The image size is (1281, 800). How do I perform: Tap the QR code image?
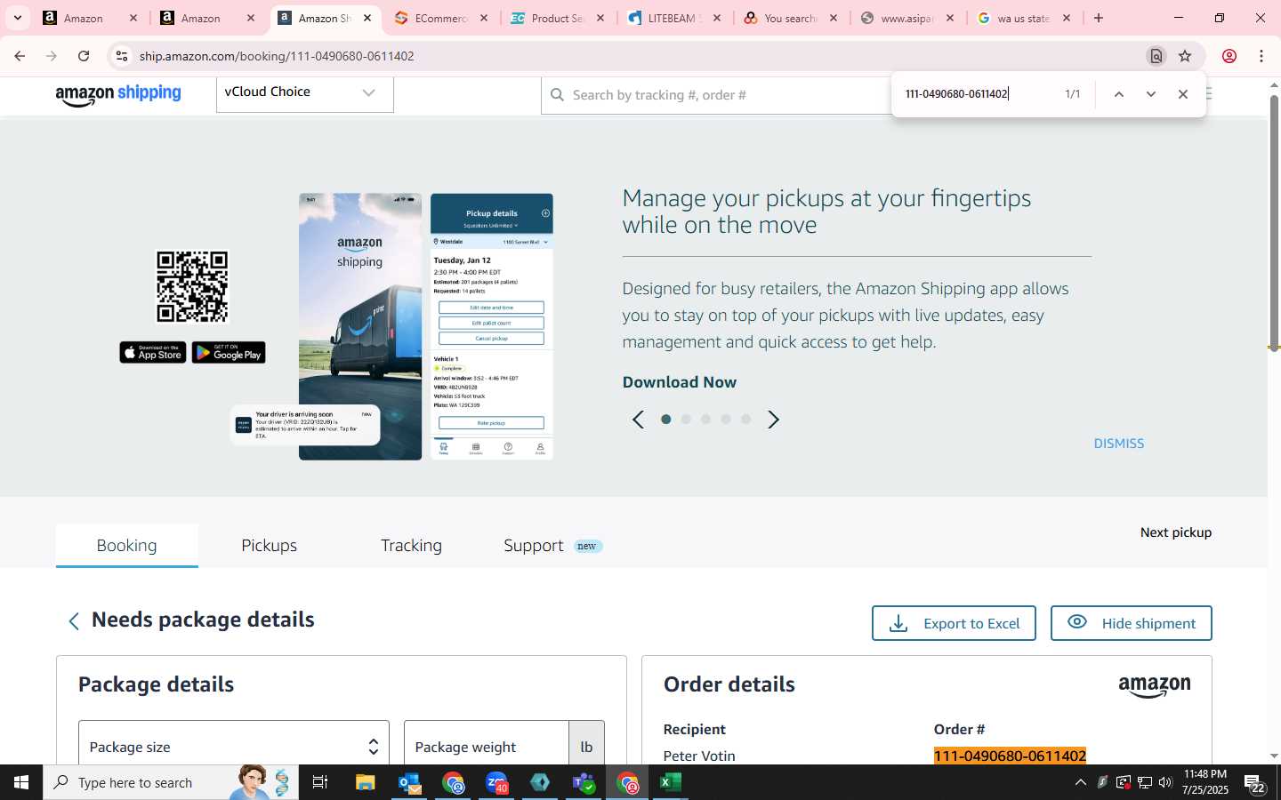click(x=192, y=286)
